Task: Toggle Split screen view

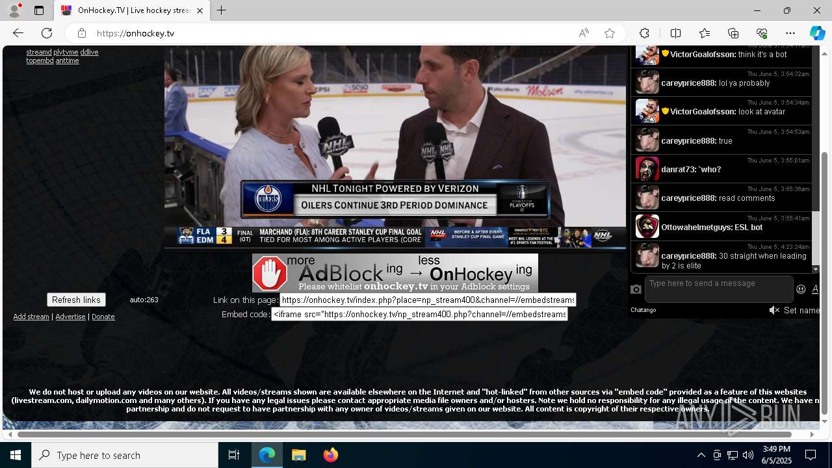Action: pos(675,33)
